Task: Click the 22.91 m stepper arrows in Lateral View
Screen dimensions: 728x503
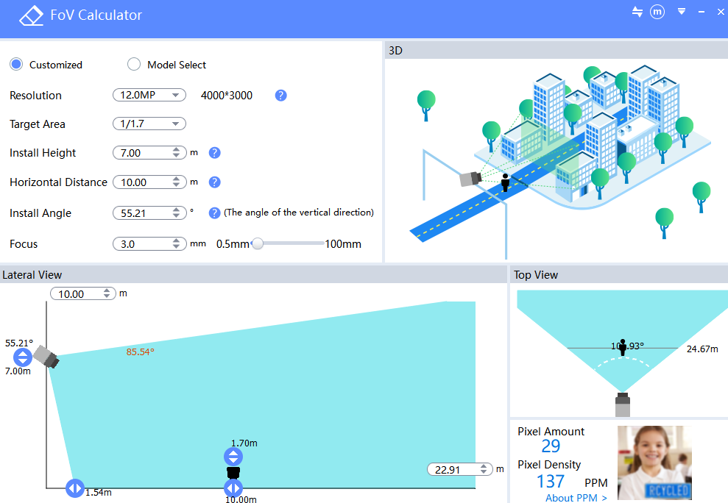Action: pyautogui.click(x=484, y=469)
